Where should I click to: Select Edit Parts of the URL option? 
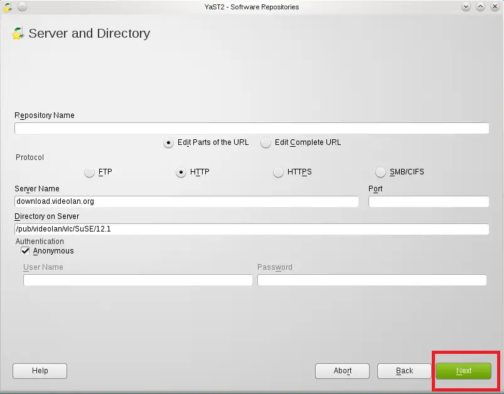click(168, 142)
